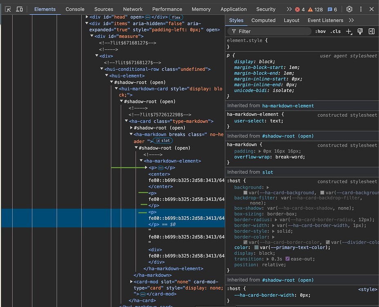Image resolution: width=379 pixels, height=307 pixels.
Task: Click the dock side panel icon
Action: tap(371, 31)
